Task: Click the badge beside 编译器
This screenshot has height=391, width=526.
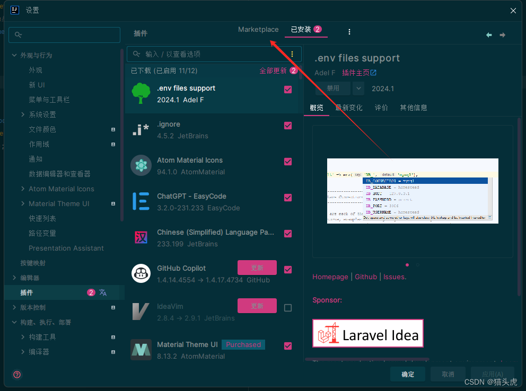Action: coord(113,352)
